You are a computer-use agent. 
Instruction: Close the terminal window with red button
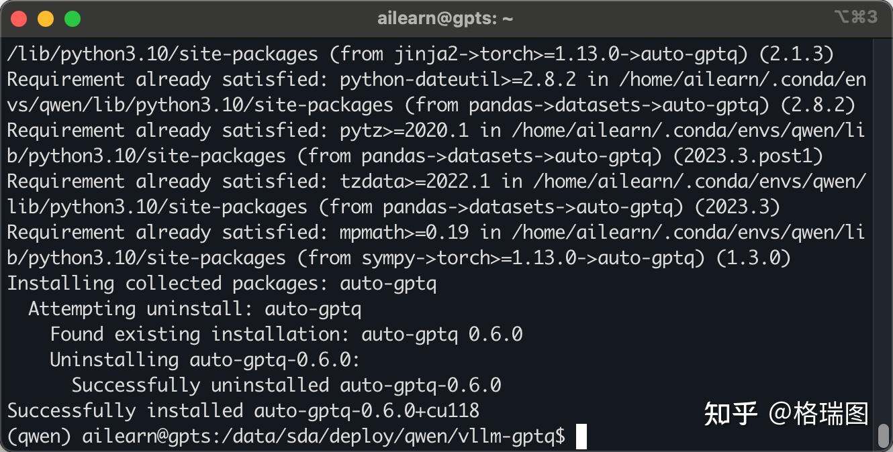click(x=19, y=19)
